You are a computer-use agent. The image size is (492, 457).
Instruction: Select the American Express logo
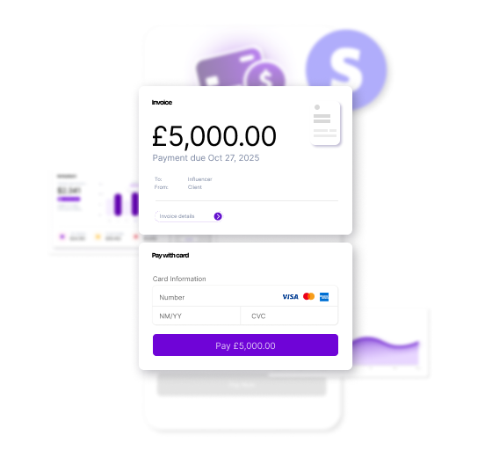[x=324, y=297]
